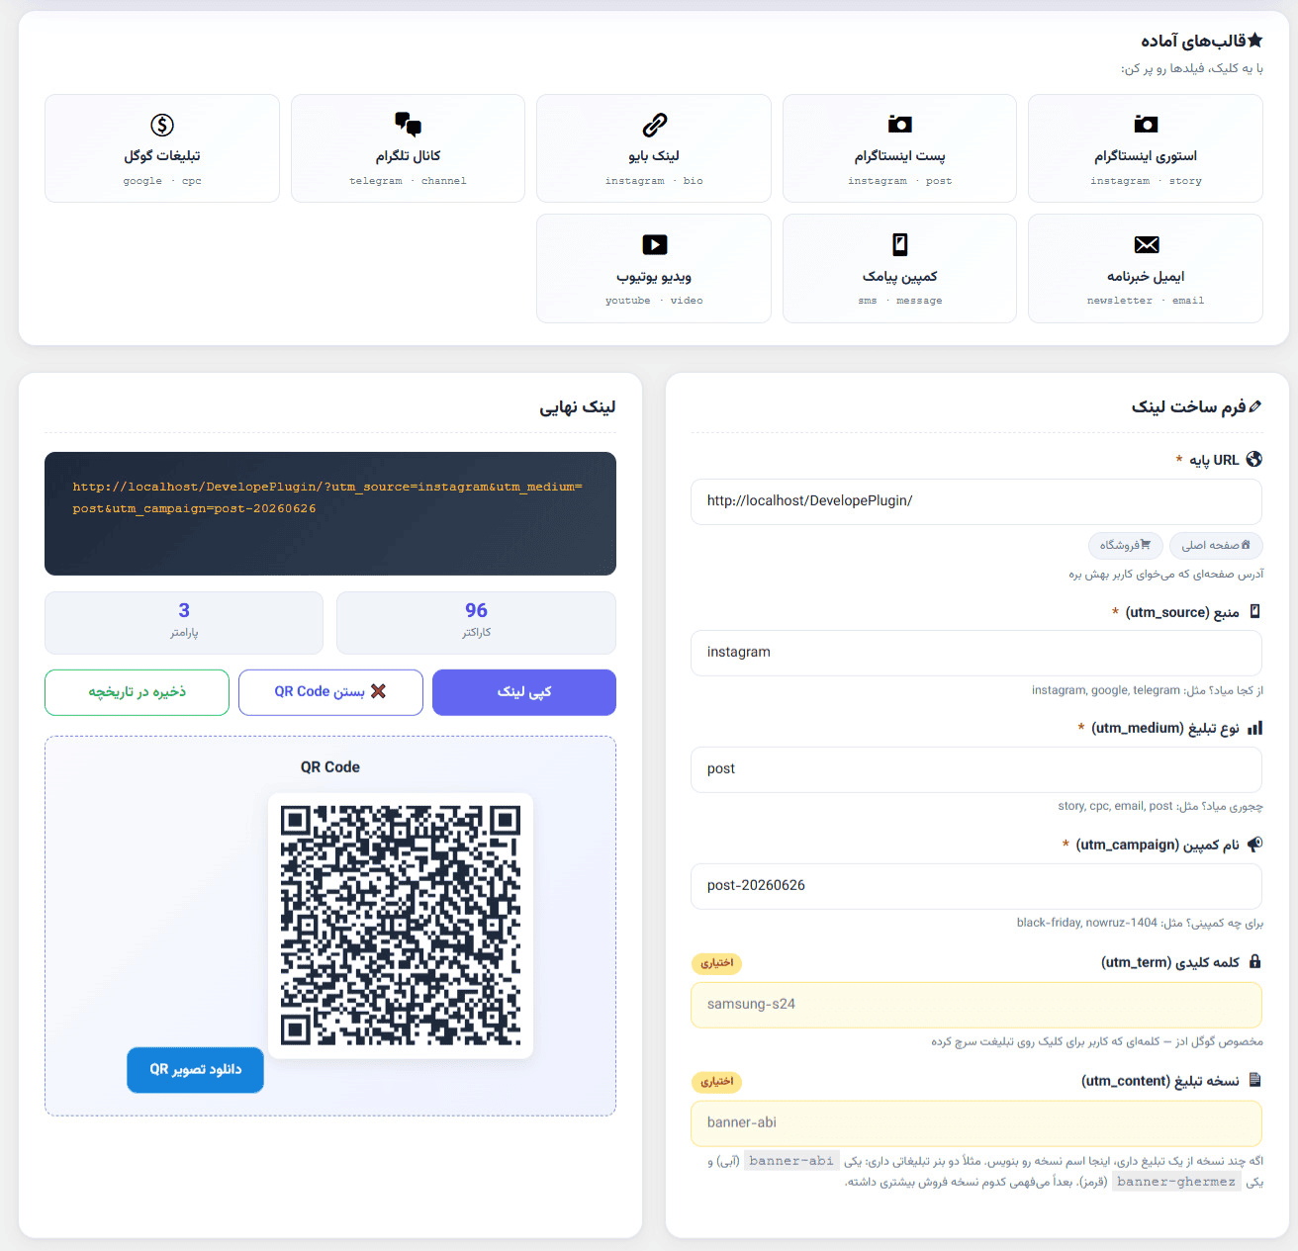Click the hint آدرس صفحه‌ای که می‌خوای کاربر بهش بره
This screenshot has width=1298, height=1251.
(x=1165, y=575)
